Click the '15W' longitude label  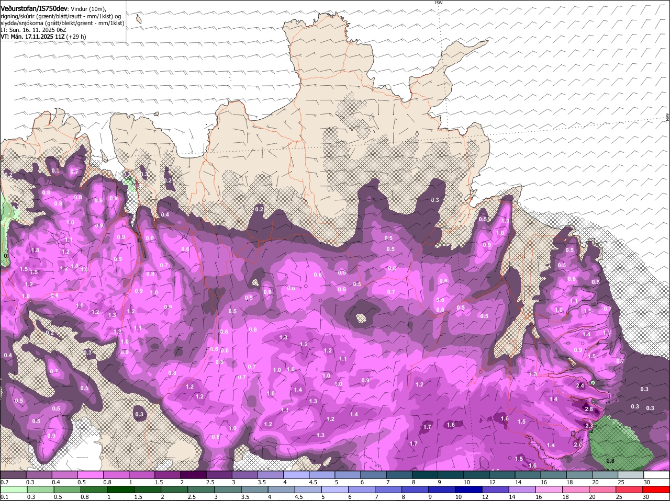438,3
